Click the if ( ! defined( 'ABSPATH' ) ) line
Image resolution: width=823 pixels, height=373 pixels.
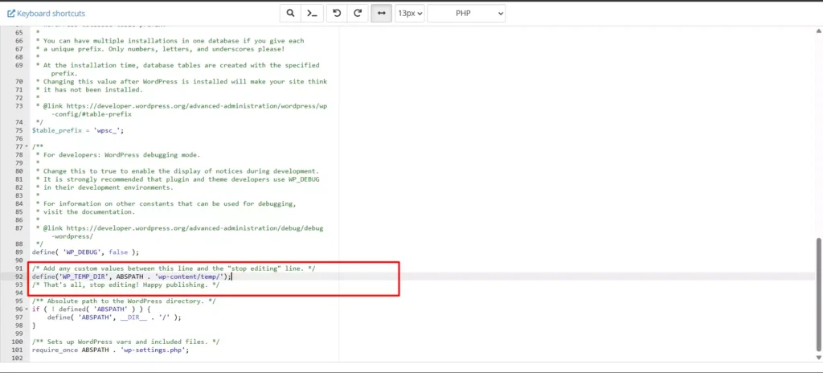(x=92, y=309)
